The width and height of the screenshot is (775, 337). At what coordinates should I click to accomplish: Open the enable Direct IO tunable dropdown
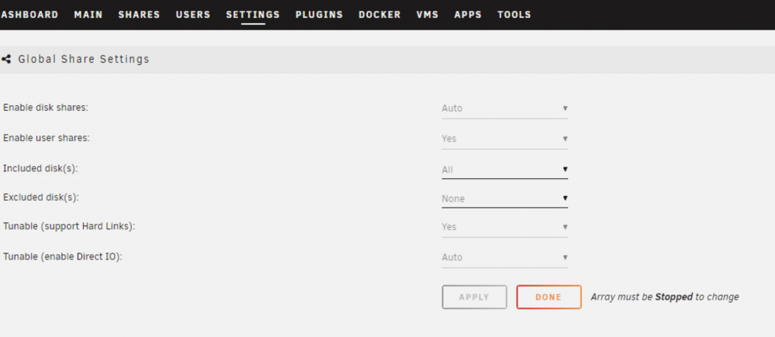[505, 257]
